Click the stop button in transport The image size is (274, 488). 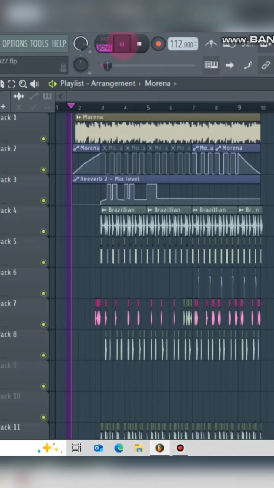point(139,44)
